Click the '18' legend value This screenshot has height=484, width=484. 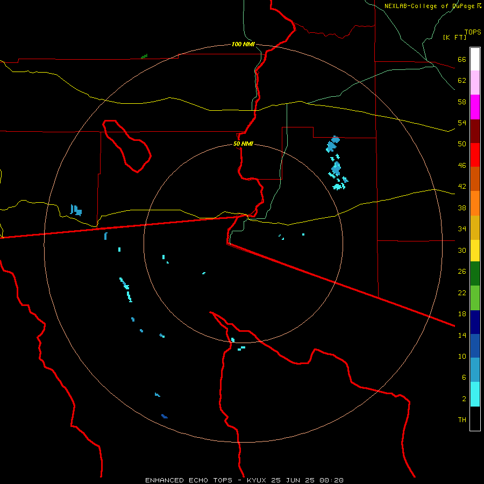pyautogui.click(x=462, y=314)
